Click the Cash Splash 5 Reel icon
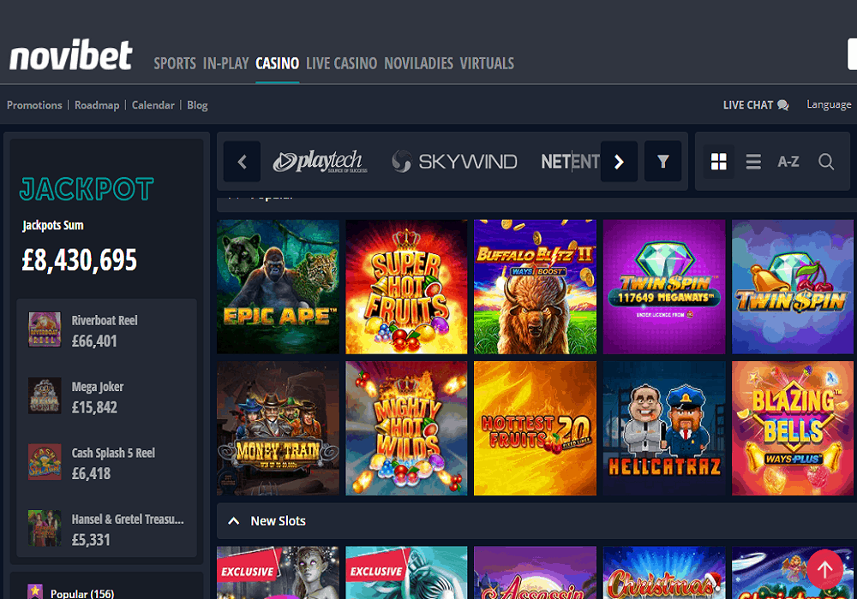 coord(45,462)
